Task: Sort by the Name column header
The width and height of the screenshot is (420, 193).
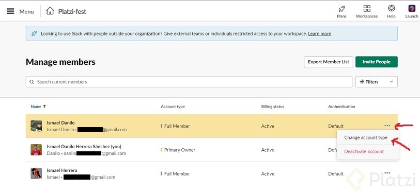Action: (x=36, y=107)
